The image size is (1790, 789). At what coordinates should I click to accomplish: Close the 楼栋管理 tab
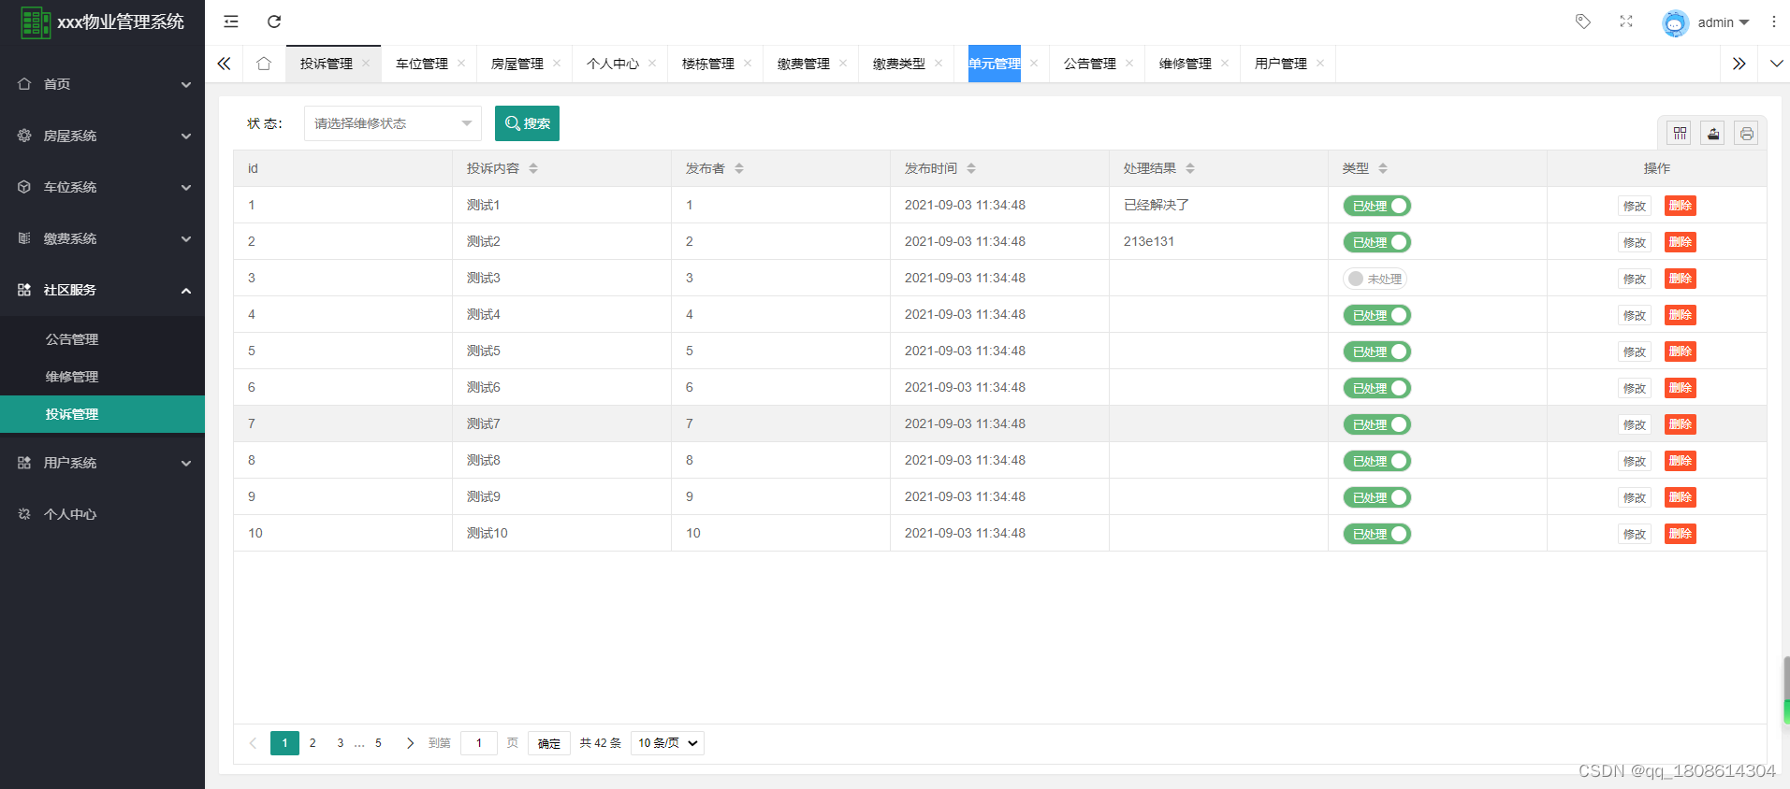coord(748,64)
